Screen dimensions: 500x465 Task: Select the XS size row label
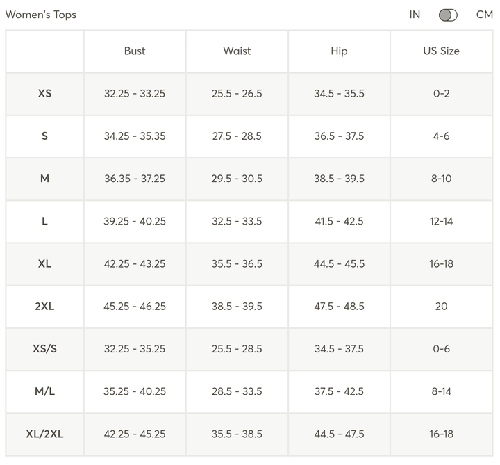pos(44,93)
